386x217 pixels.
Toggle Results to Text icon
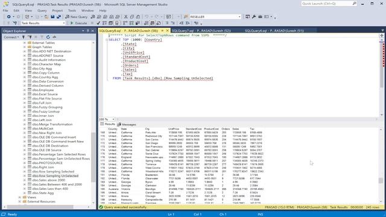point(146,23)
